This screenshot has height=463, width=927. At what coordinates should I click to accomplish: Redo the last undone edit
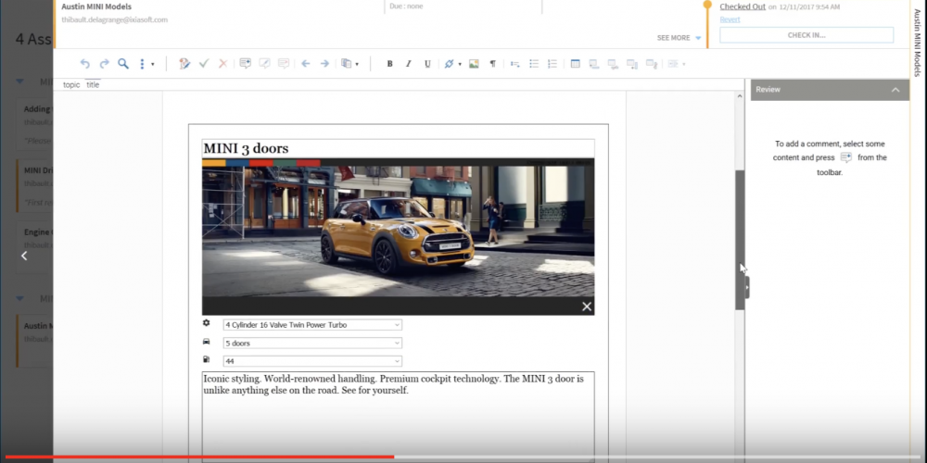coord(104,64)
